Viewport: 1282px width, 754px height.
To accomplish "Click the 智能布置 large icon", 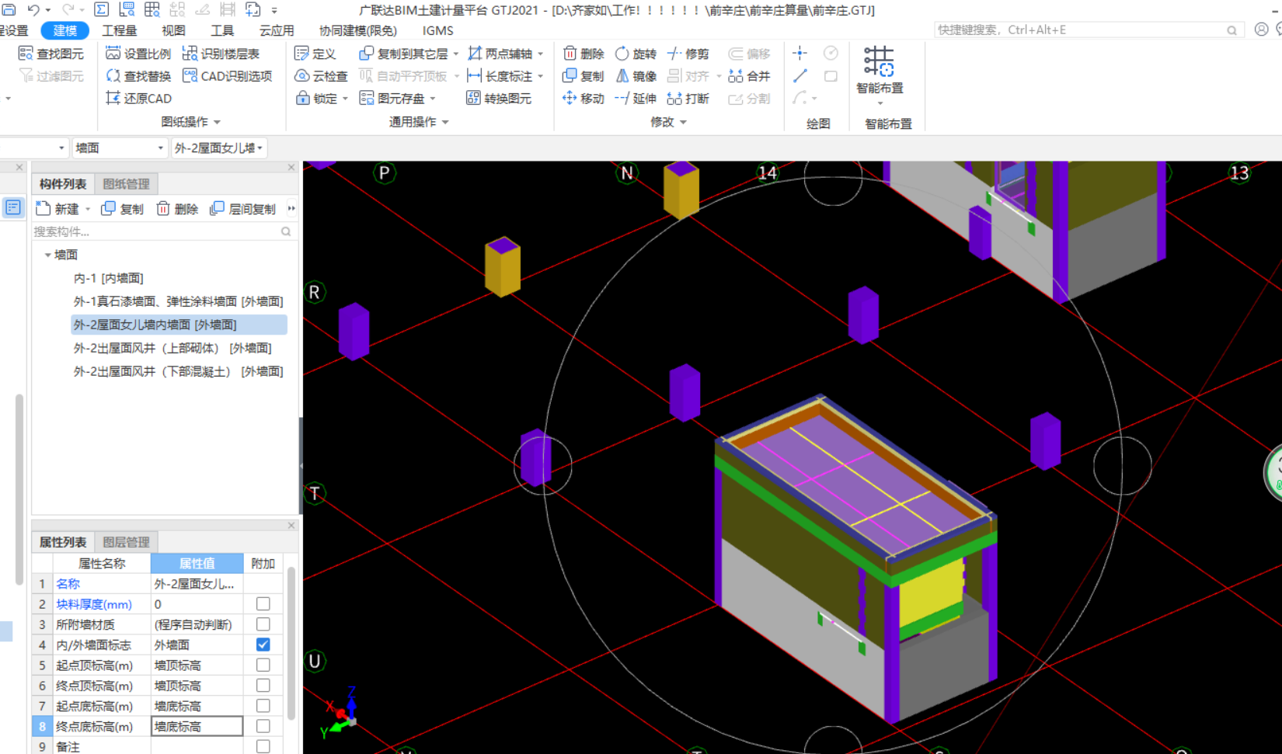I will [879, 61].
